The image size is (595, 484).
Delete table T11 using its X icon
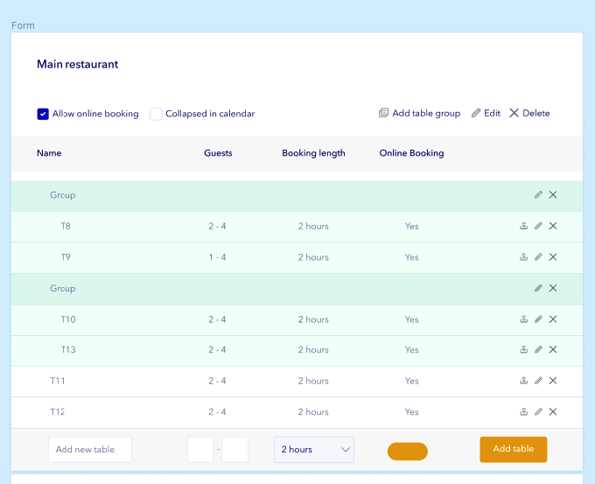point(553,381)
